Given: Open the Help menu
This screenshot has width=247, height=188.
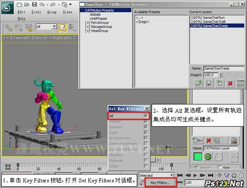Looking at the screenshot, I should click(x=21, y=19).
